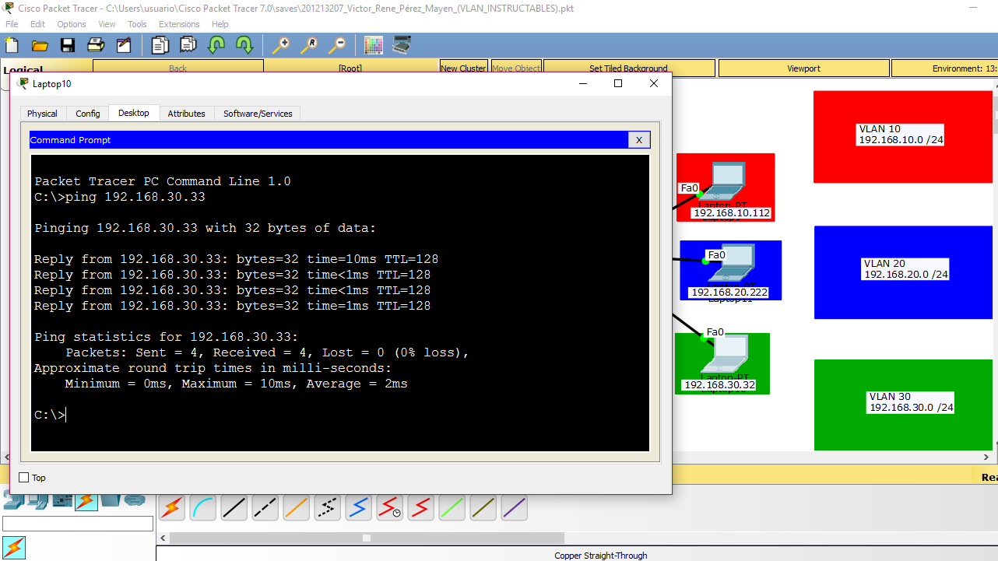998x561 pixels.
Task: Click the Viewport button
Action: click(x=803, y=68)
